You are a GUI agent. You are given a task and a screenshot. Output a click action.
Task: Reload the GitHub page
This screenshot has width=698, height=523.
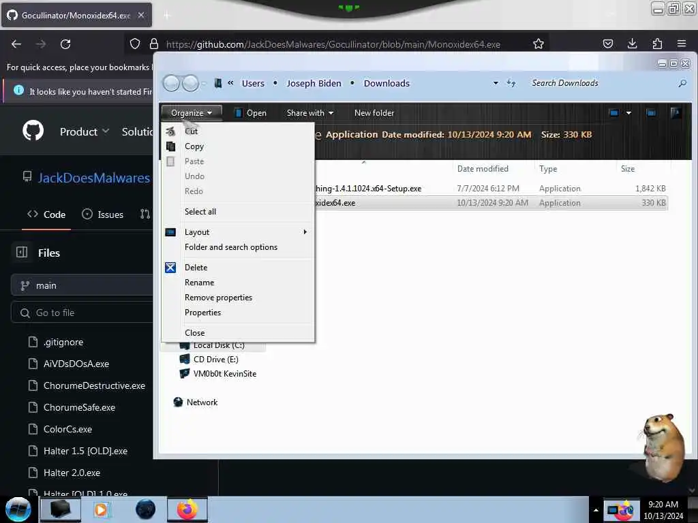click(65, 44)
